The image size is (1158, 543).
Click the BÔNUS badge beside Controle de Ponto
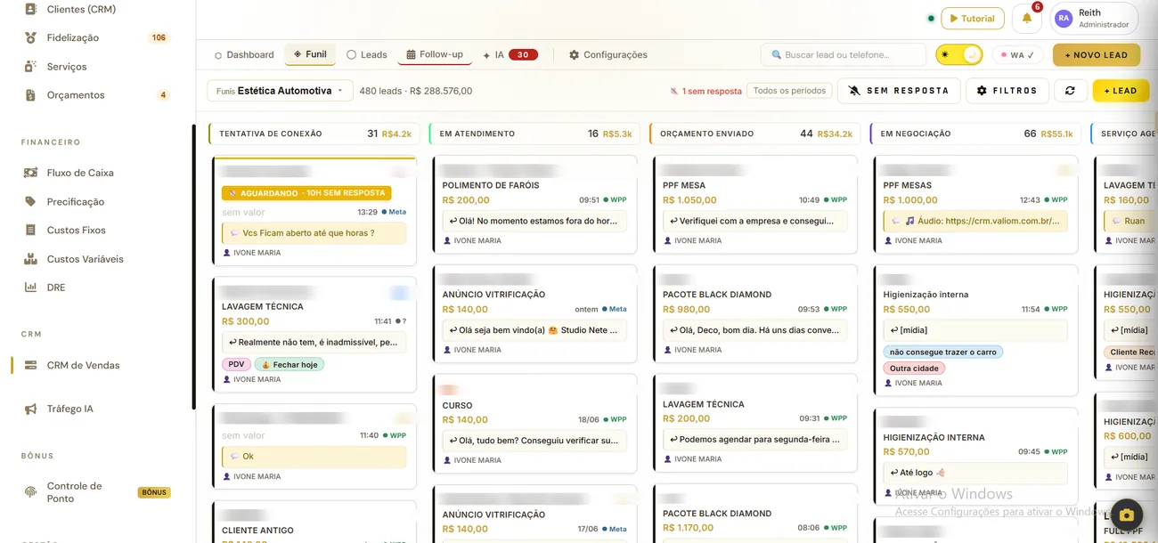[x=154, y=492]
